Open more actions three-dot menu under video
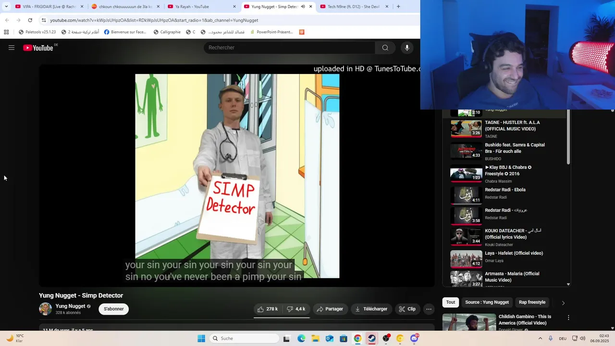Viewport: 615px width, 346px height. pos(429,309)
